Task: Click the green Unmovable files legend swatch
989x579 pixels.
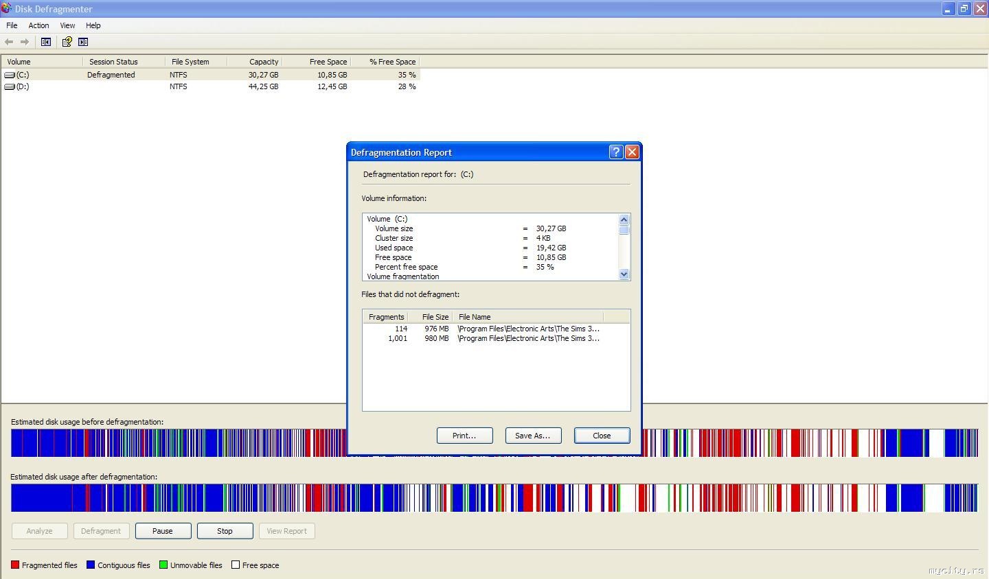Action: [163, 565]
